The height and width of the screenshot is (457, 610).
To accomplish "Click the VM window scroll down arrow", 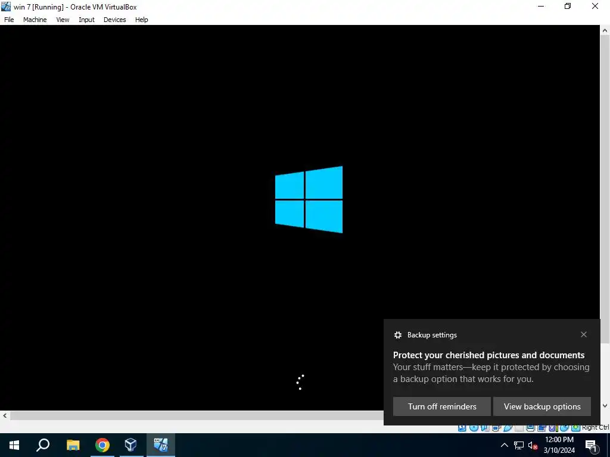I will (x=605, y=406).
